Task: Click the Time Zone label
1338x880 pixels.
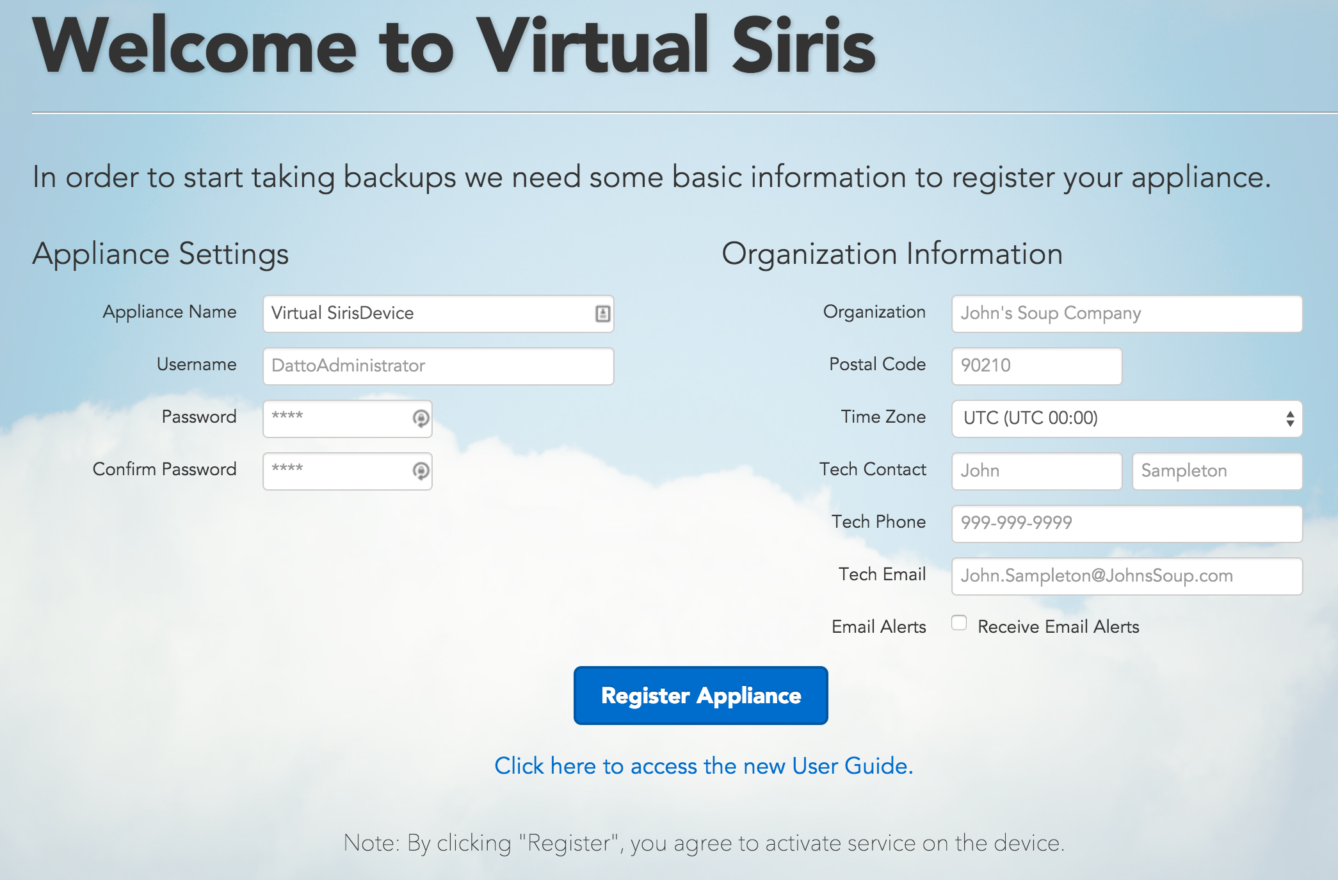Action: click(883, 416)
